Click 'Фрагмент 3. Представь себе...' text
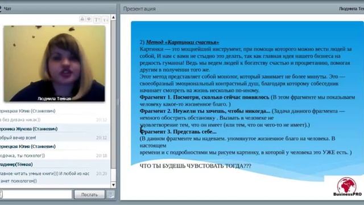This screenshot has height=205, width=364. [178, 132]
